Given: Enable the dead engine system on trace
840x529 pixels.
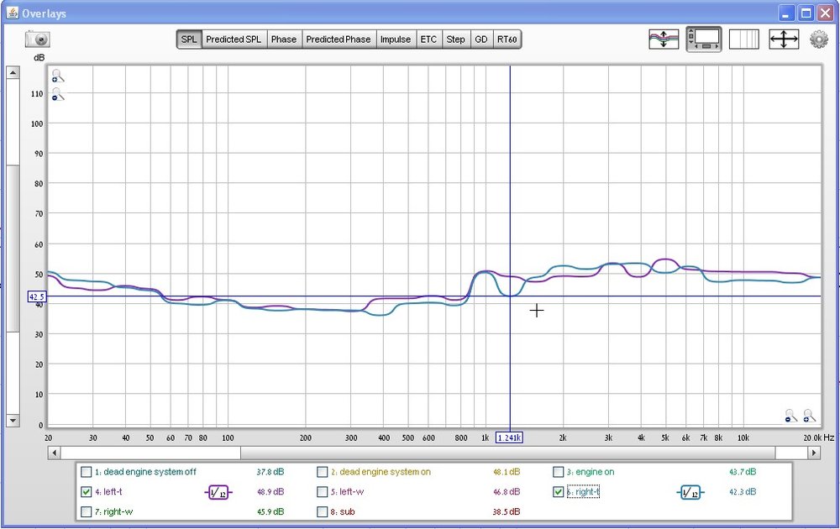Looking at the screenshot, I should point(322,472).
